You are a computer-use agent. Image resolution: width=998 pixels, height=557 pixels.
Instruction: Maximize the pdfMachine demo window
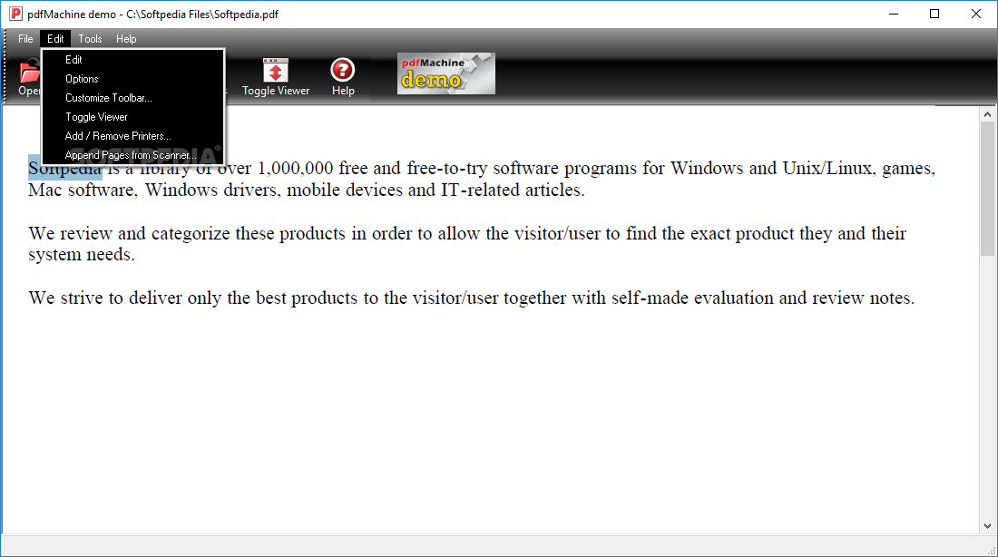coord(934,14)
